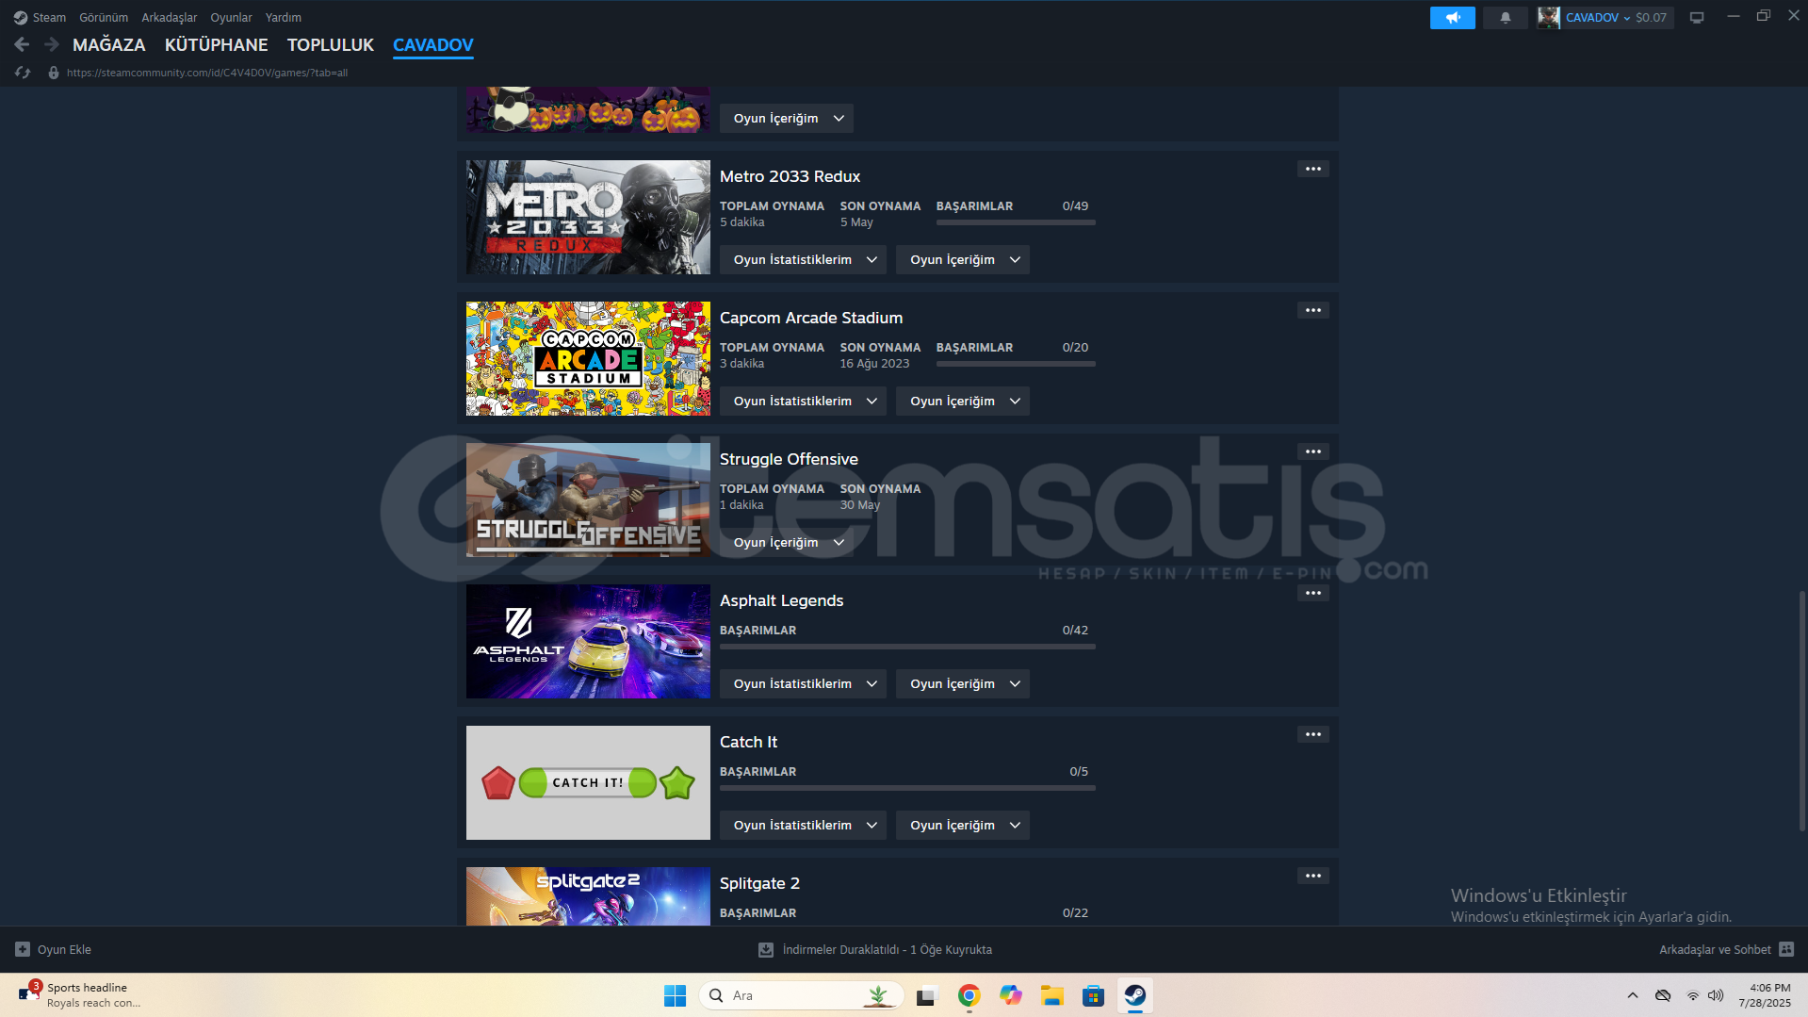Open the Görünüm menu

click(104, 17)
